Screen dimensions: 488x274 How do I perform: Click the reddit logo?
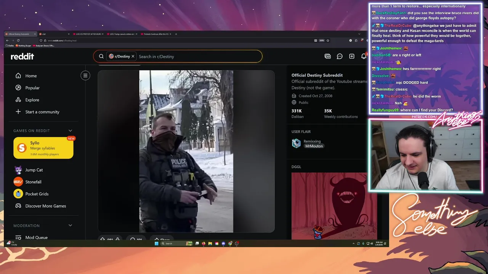(x=22, y=56)
